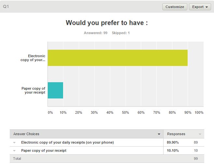This screenshot has height=168, width=214.
Task: Click the teal Paper copy bar
Action: click(x=55, y=90)
